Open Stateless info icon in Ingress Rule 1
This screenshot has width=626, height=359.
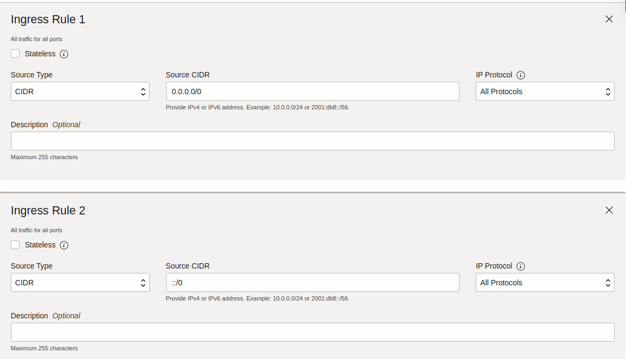point(64,54)
